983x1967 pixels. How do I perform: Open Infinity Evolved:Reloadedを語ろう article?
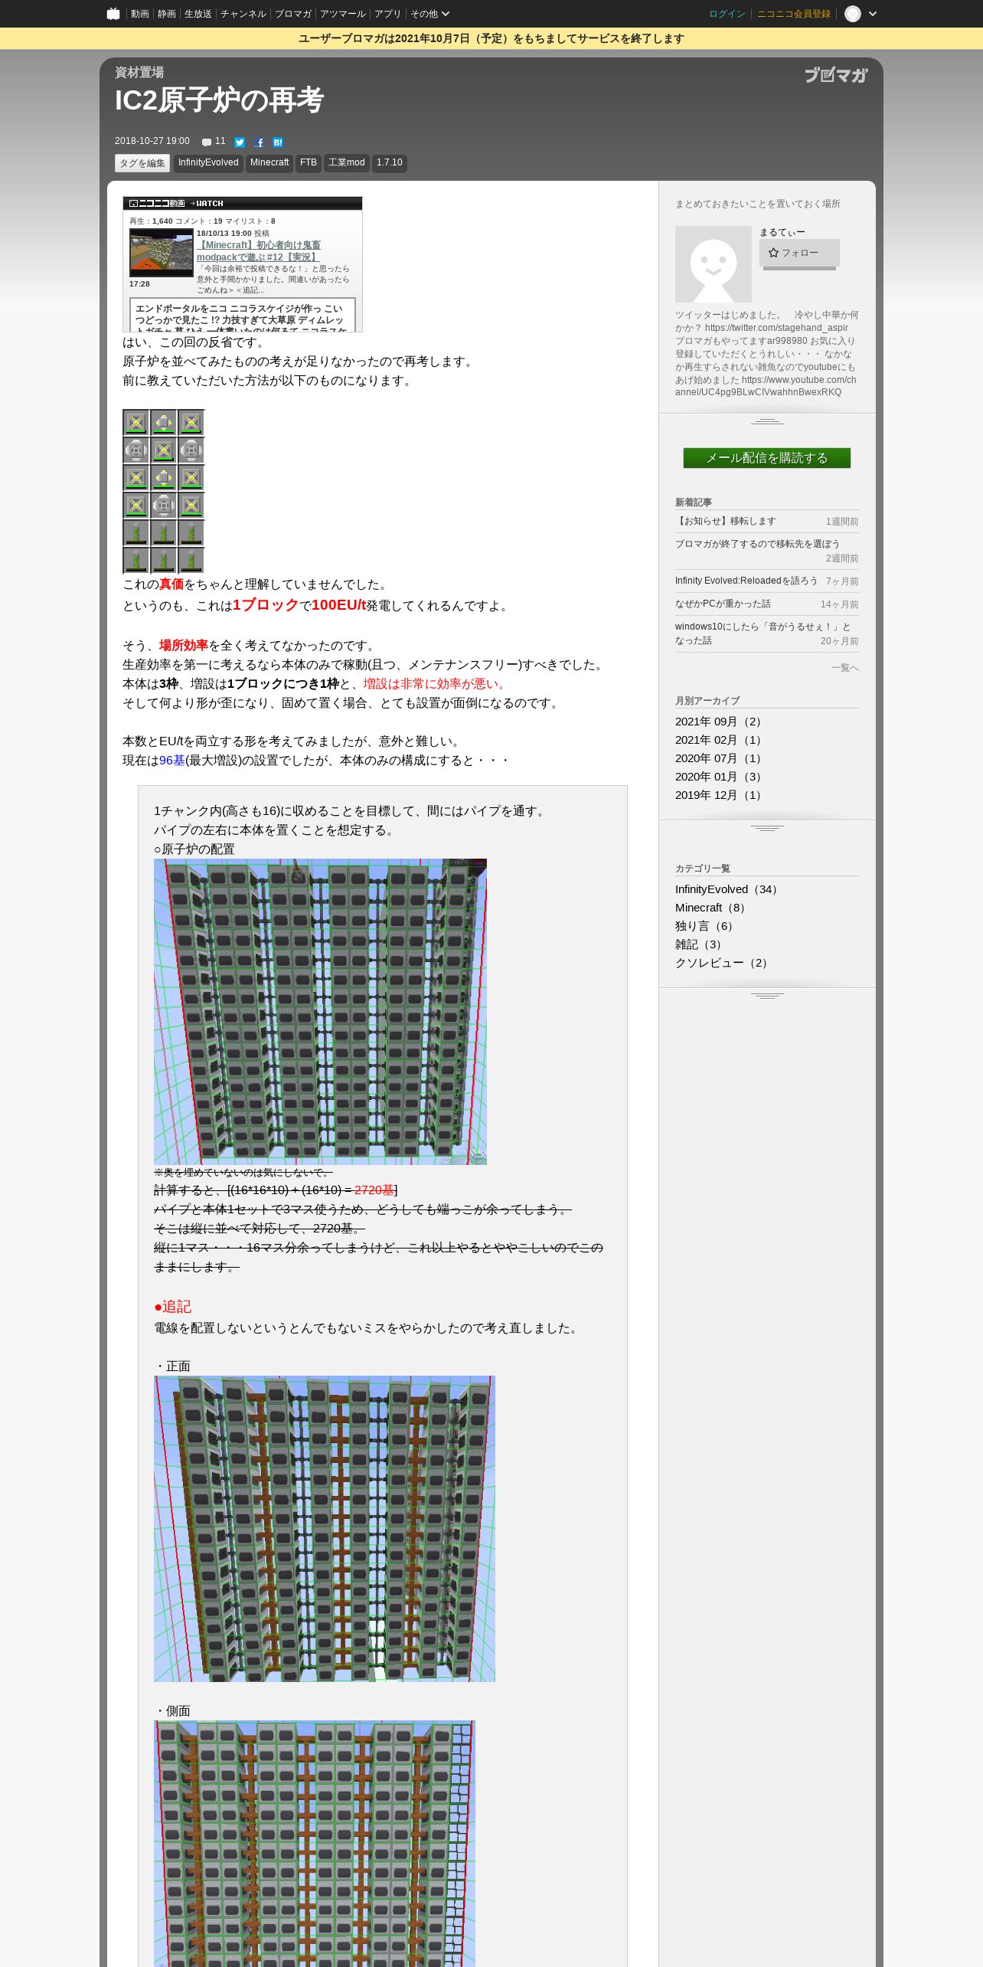click(x=746, y=581)
